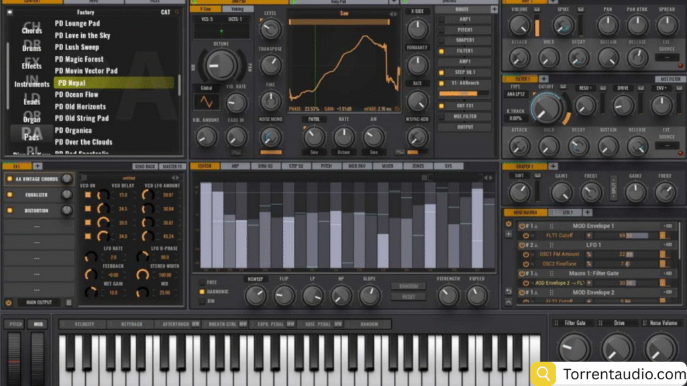Enable the FREE mode option

(x=202, y=282)
